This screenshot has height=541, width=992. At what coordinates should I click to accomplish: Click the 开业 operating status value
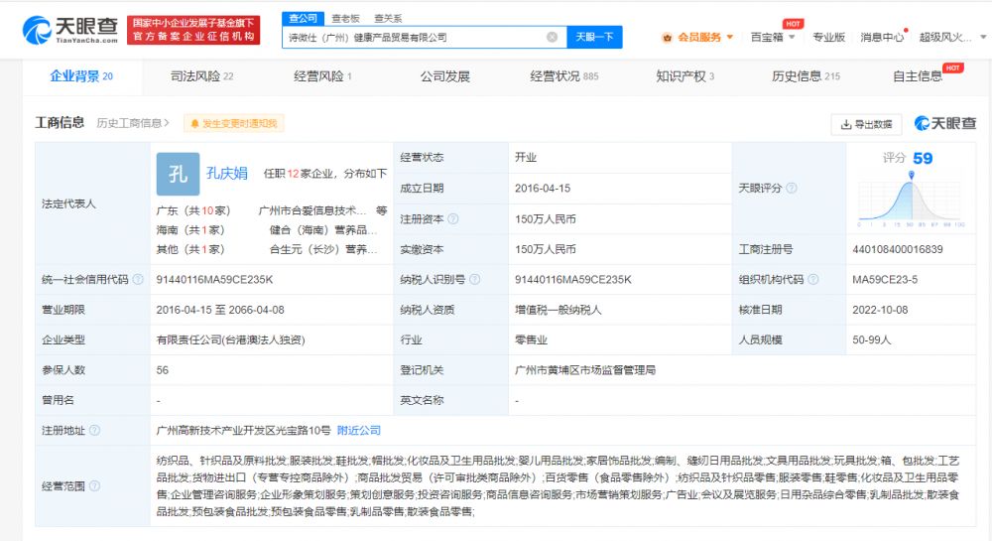pos(525,157)
